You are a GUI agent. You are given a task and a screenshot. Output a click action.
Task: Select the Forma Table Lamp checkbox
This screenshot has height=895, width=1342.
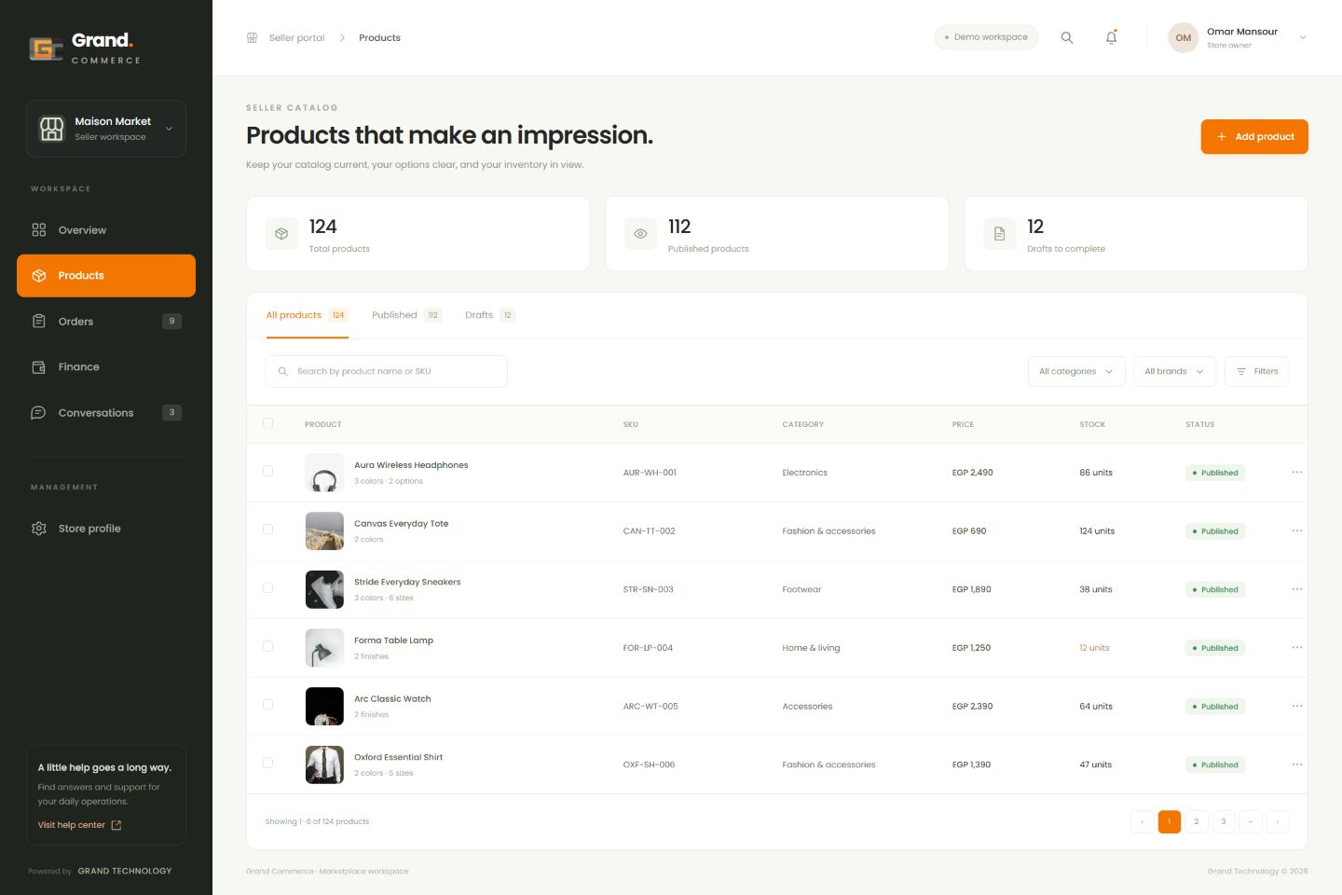click(268, 646)
